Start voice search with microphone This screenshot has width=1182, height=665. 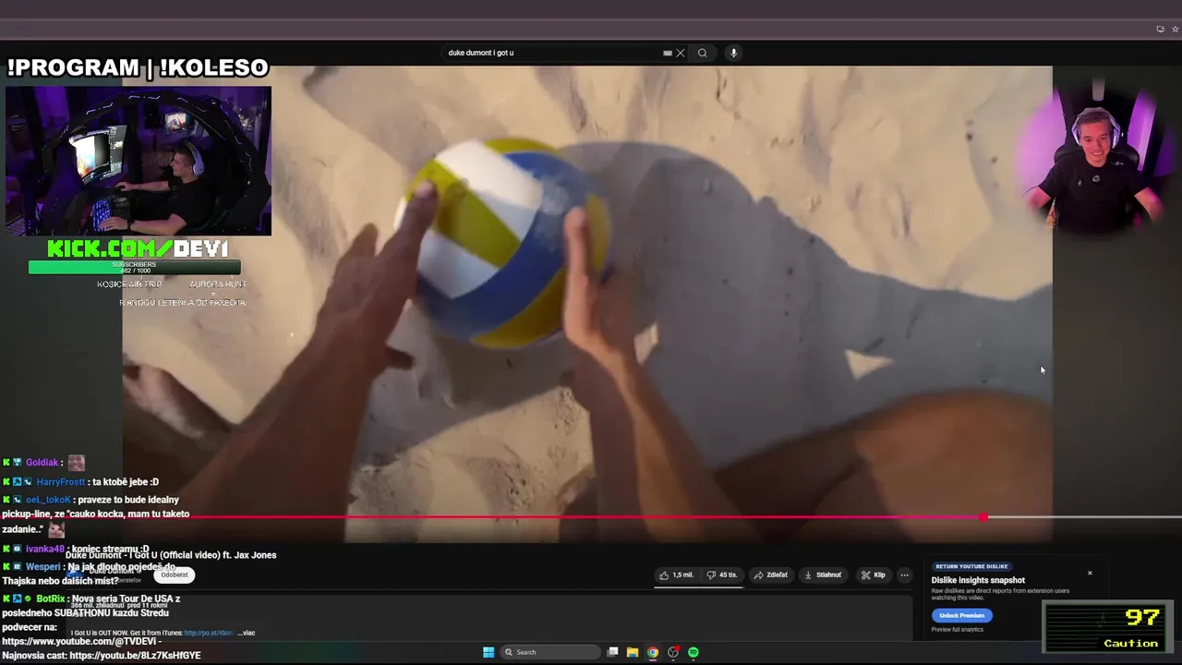[x=734, y=53]
